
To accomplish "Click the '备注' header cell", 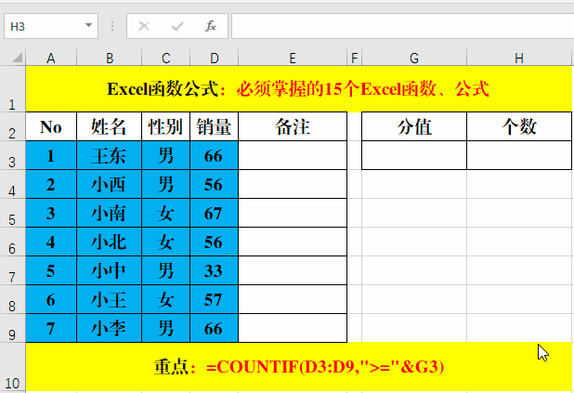I will [x=293, y=126].
